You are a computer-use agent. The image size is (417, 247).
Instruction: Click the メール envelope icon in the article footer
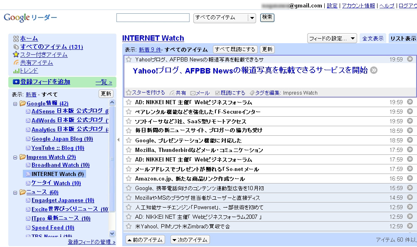[x=193, y=93]
